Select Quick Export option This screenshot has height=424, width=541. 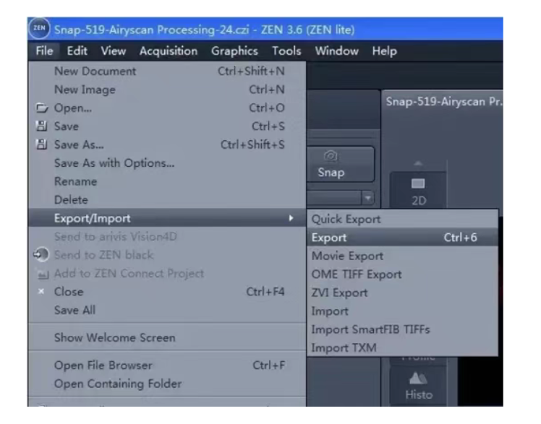pyautogui.click(x=346, y=219)
